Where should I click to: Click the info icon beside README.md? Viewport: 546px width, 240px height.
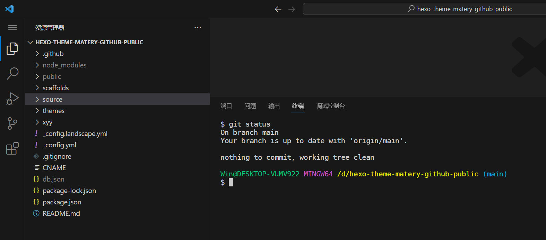(x=36, y=213)
